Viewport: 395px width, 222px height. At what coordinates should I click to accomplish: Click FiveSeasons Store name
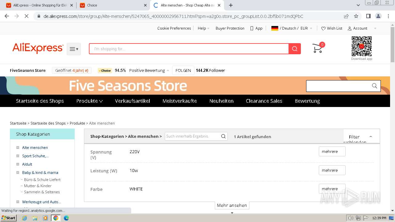(28, 70)
